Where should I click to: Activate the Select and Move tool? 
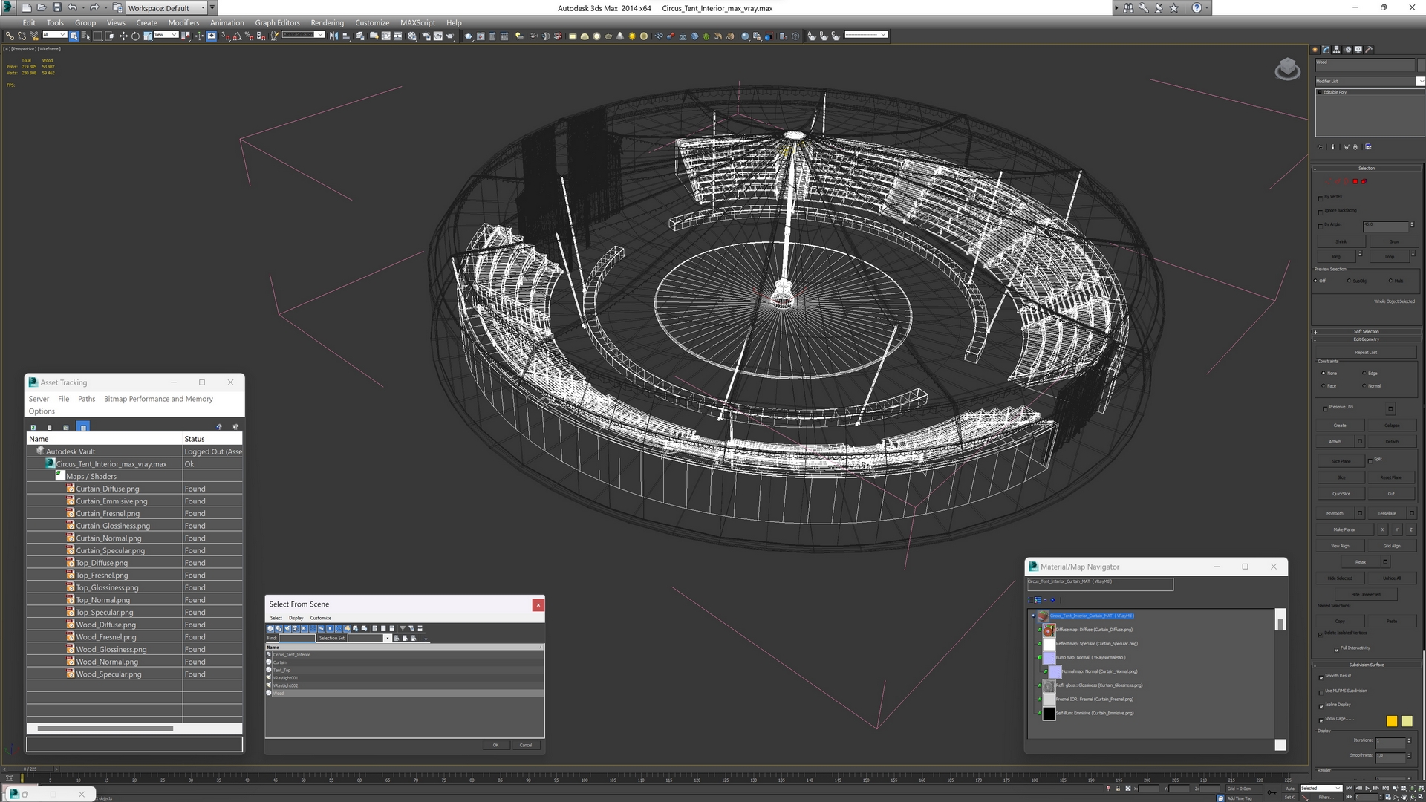(123, 36)
